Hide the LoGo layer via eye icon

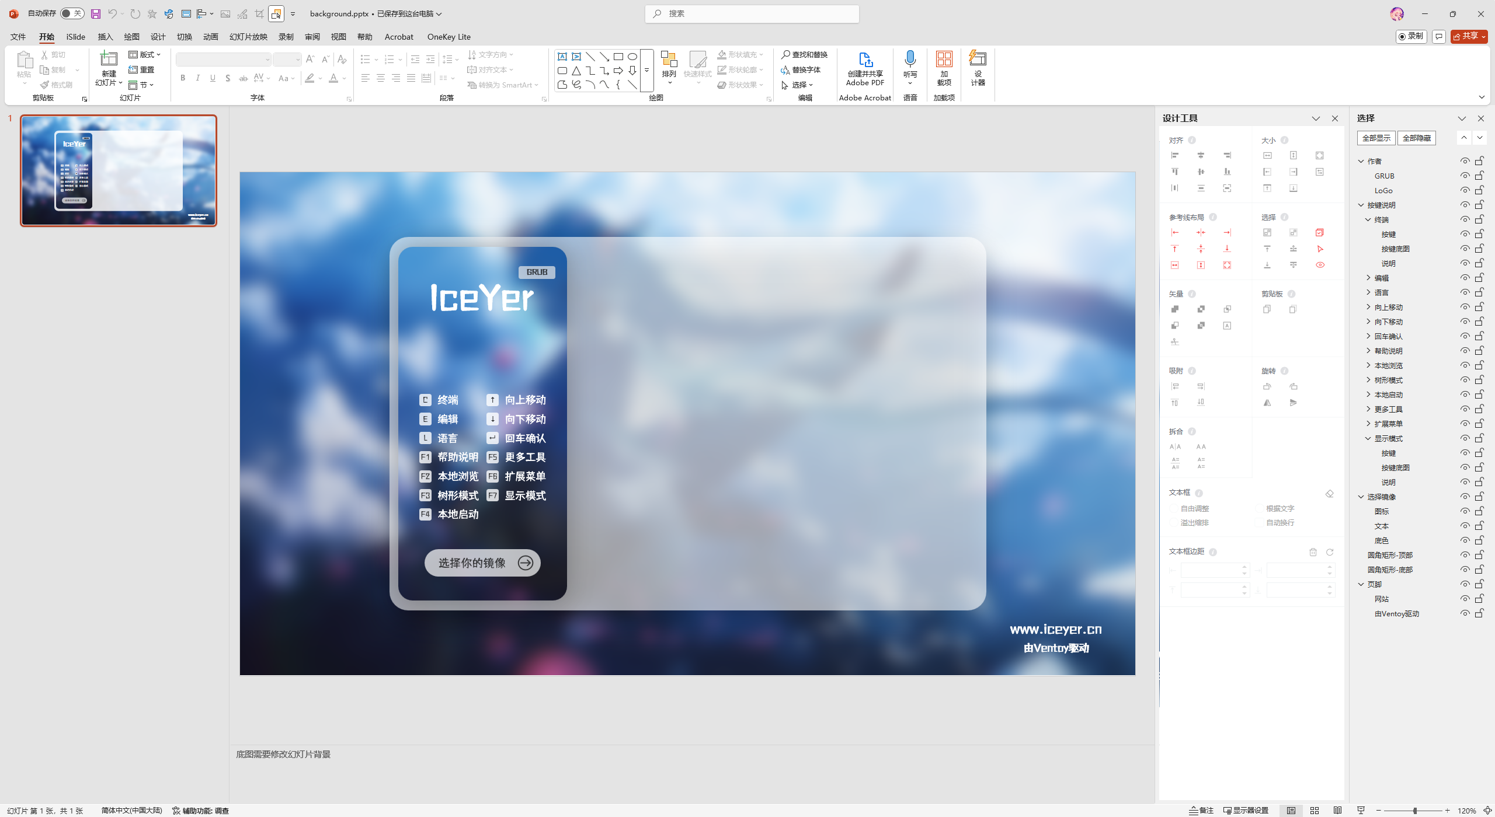click(x=1465, y=190)
